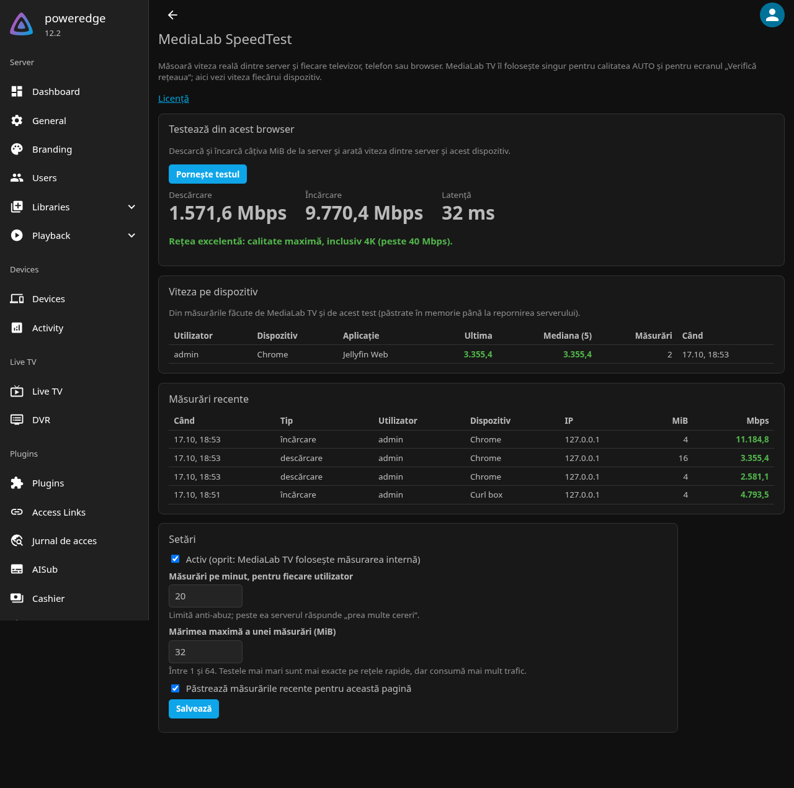The height and width of the screenshot is (788, 794).
Task: Open the DVR icon
Action: (17, 420)
